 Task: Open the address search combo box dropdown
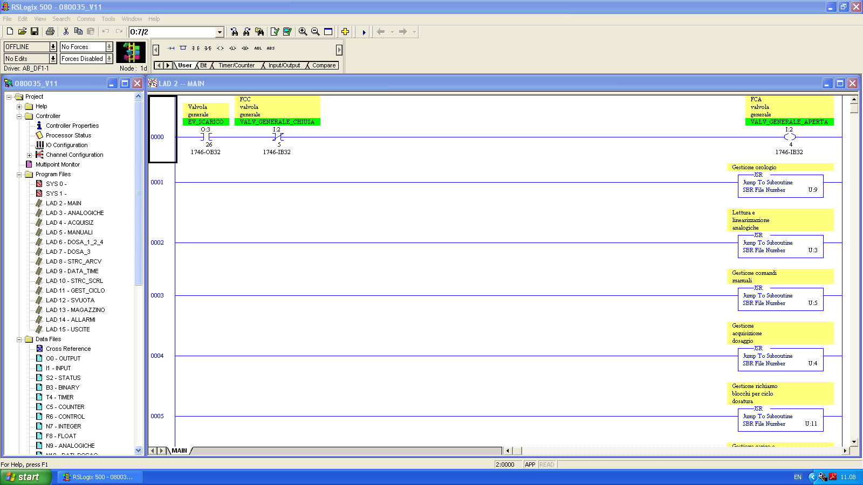point(220,32)
